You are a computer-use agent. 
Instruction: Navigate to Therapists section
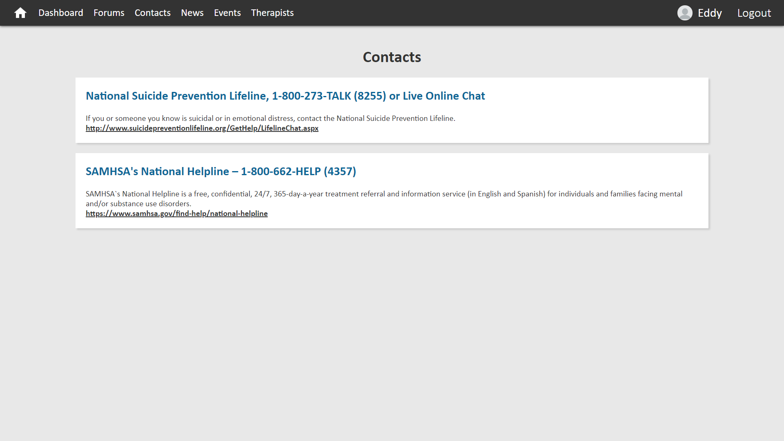click(272, 12)
